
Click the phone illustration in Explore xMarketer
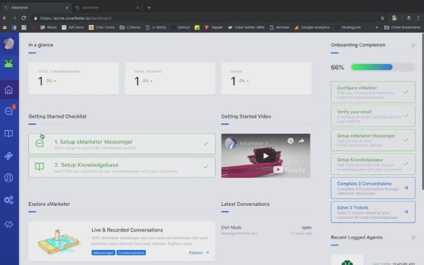point(59,242)
